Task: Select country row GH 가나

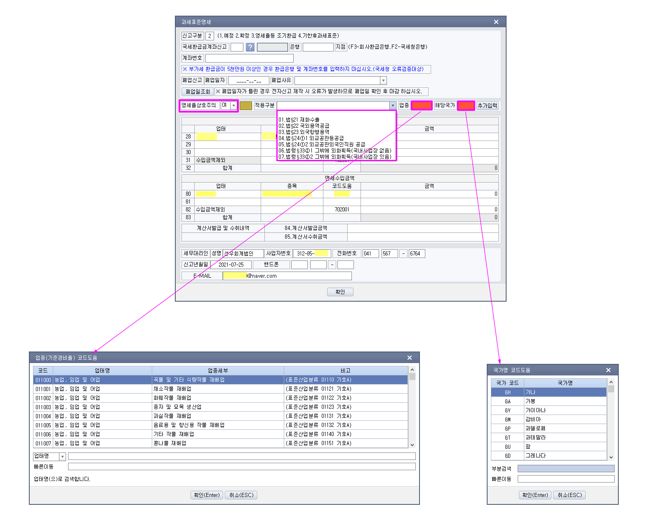Action: pyautogui.click(x=549, y=392)
